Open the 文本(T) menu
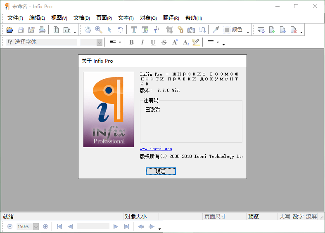The height and width of the screenshot is (233, 325). [x=126, y=18]
